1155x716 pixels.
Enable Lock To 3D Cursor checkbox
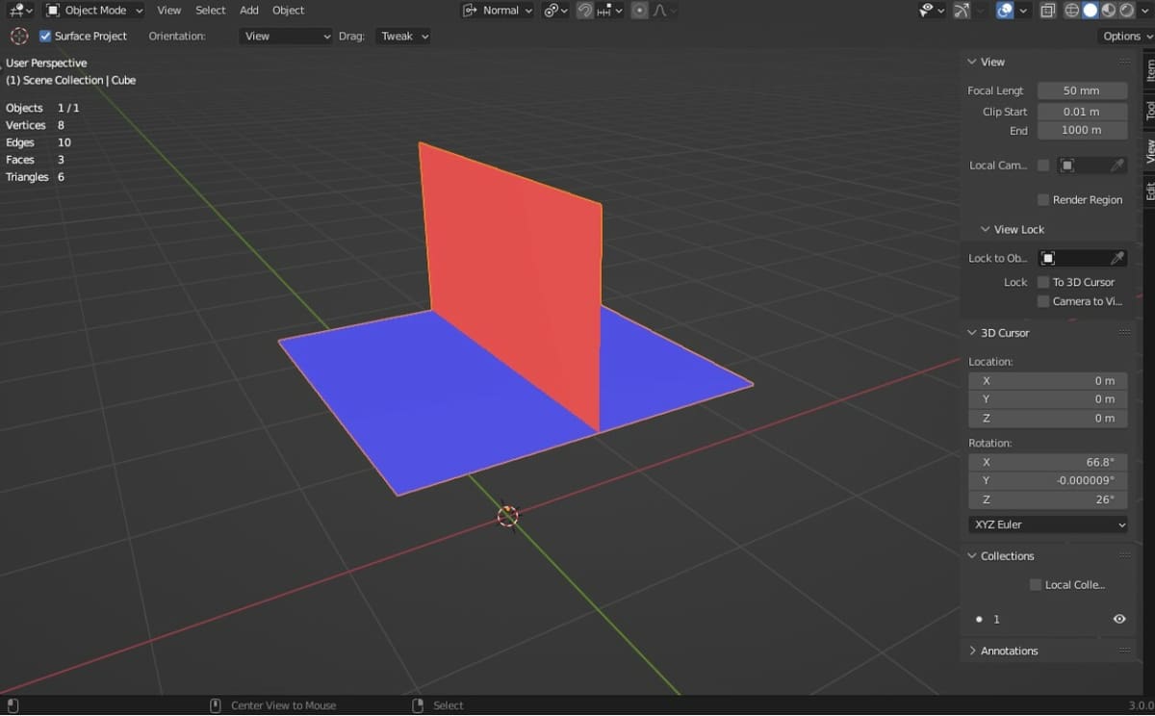click(1043, 282)
